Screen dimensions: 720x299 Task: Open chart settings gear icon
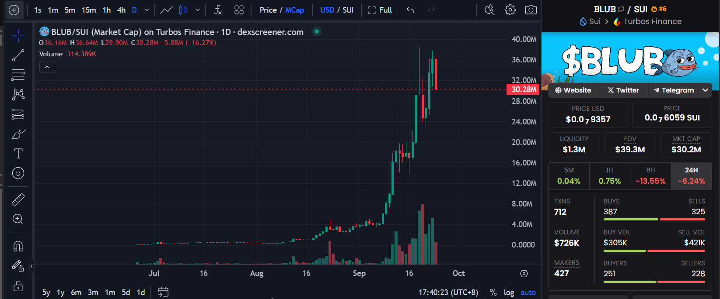510,10
